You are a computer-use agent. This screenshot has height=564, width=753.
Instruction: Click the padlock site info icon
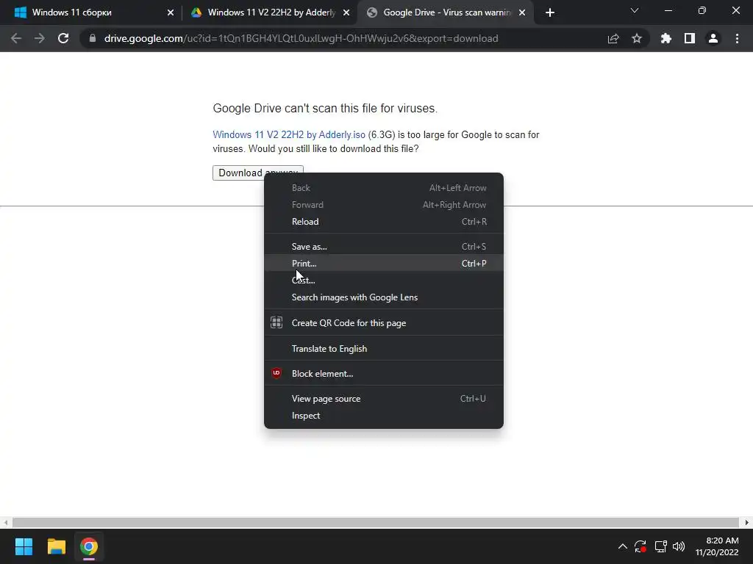[93, 38]
